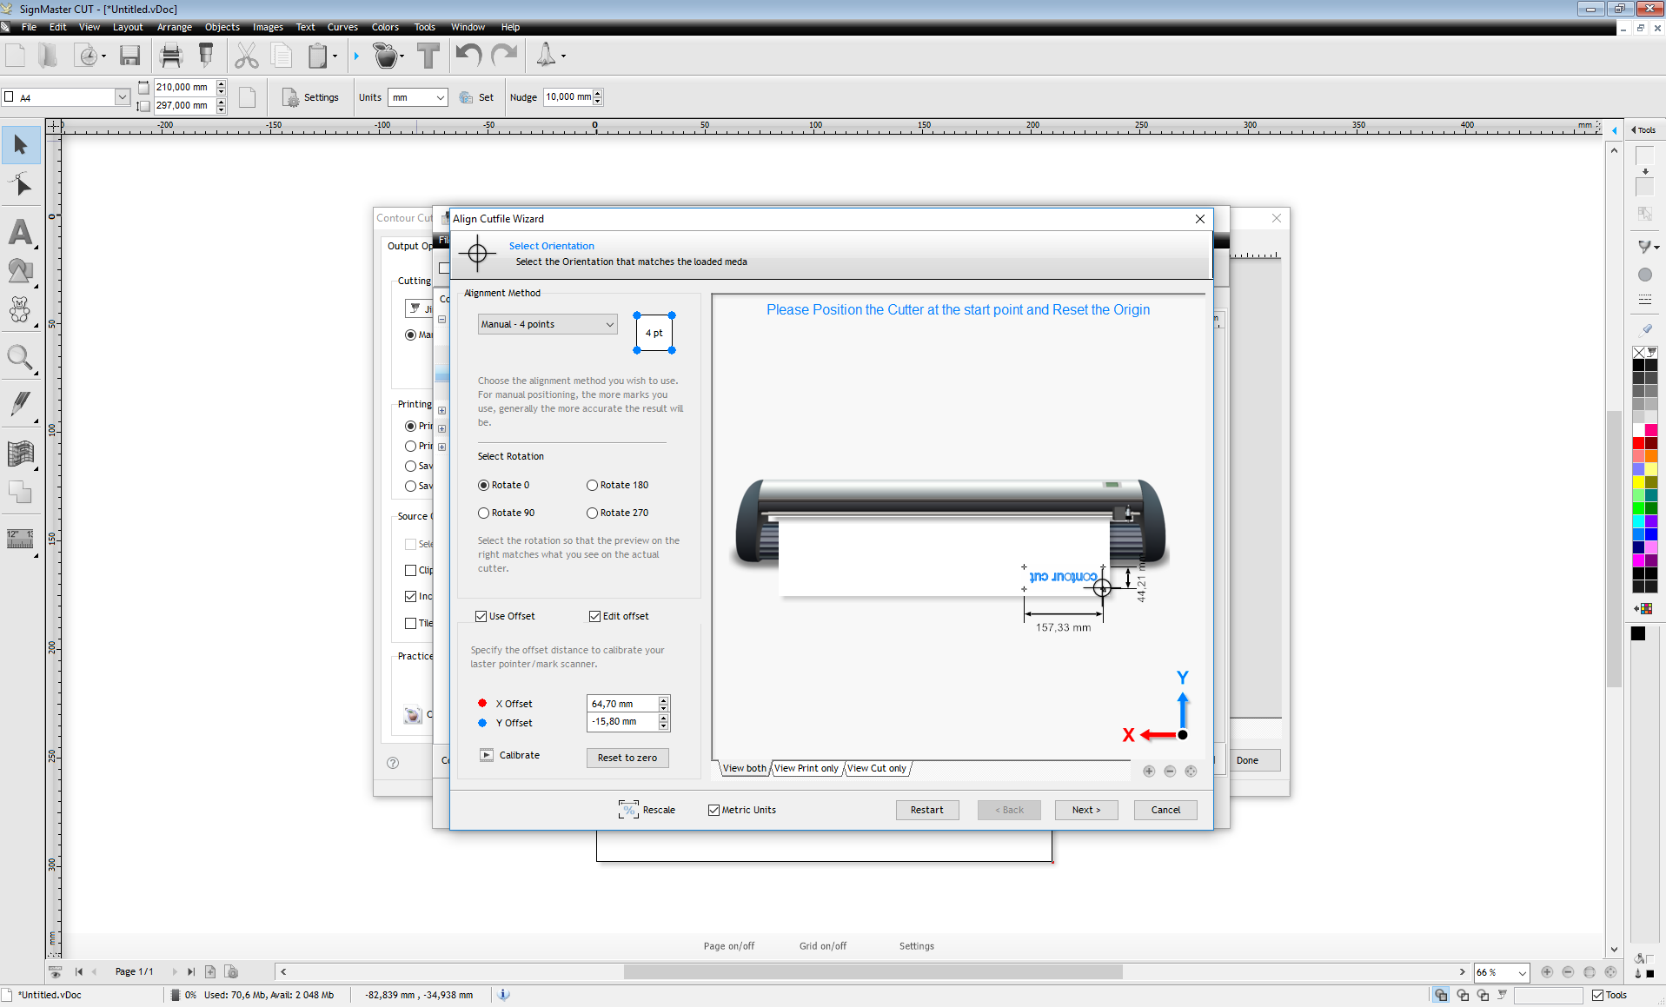Switch to View both tab
Screen dimensions: 1666x1007
pos(745,768)
